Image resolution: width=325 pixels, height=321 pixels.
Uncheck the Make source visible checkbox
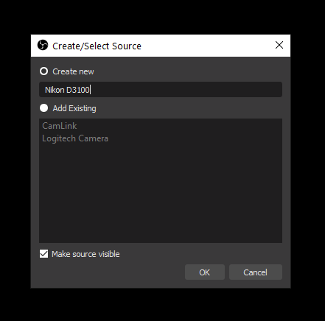[44, 254]
